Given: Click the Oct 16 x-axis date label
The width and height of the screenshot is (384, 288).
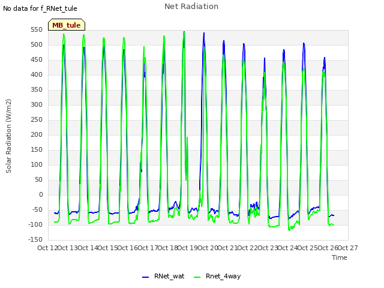Looking at the screenshot, I should point(127,248).
